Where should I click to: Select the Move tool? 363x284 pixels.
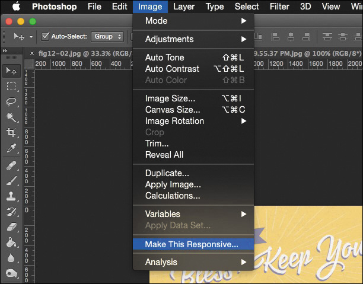click(11, 71)
